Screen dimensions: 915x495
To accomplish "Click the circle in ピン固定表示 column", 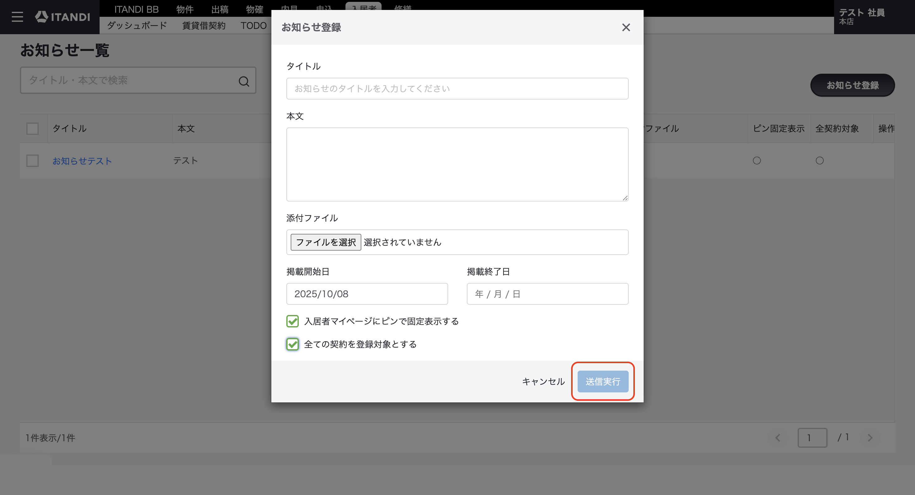I will click(757, 160).
